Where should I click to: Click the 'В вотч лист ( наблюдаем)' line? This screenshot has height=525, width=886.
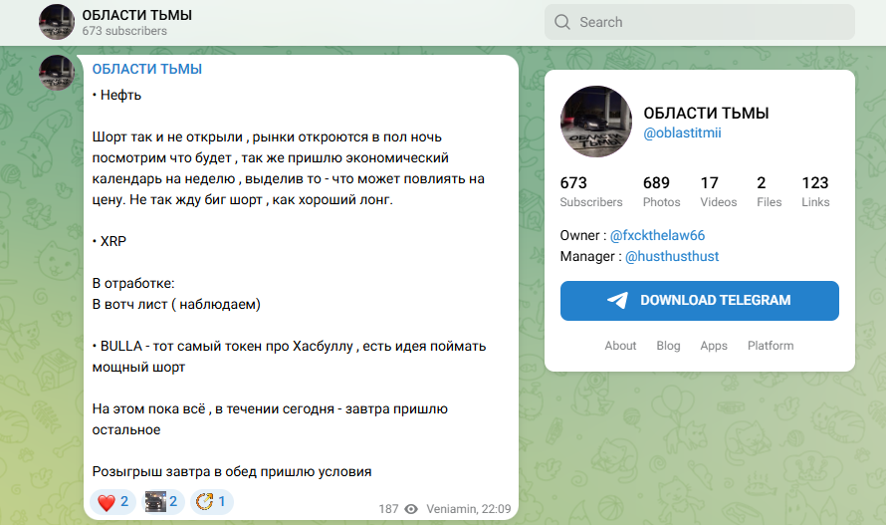point(176,305)
